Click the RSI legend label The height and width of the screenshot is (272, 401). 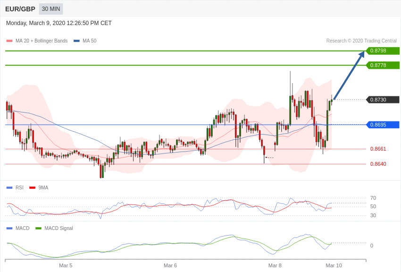pos(19,188)
